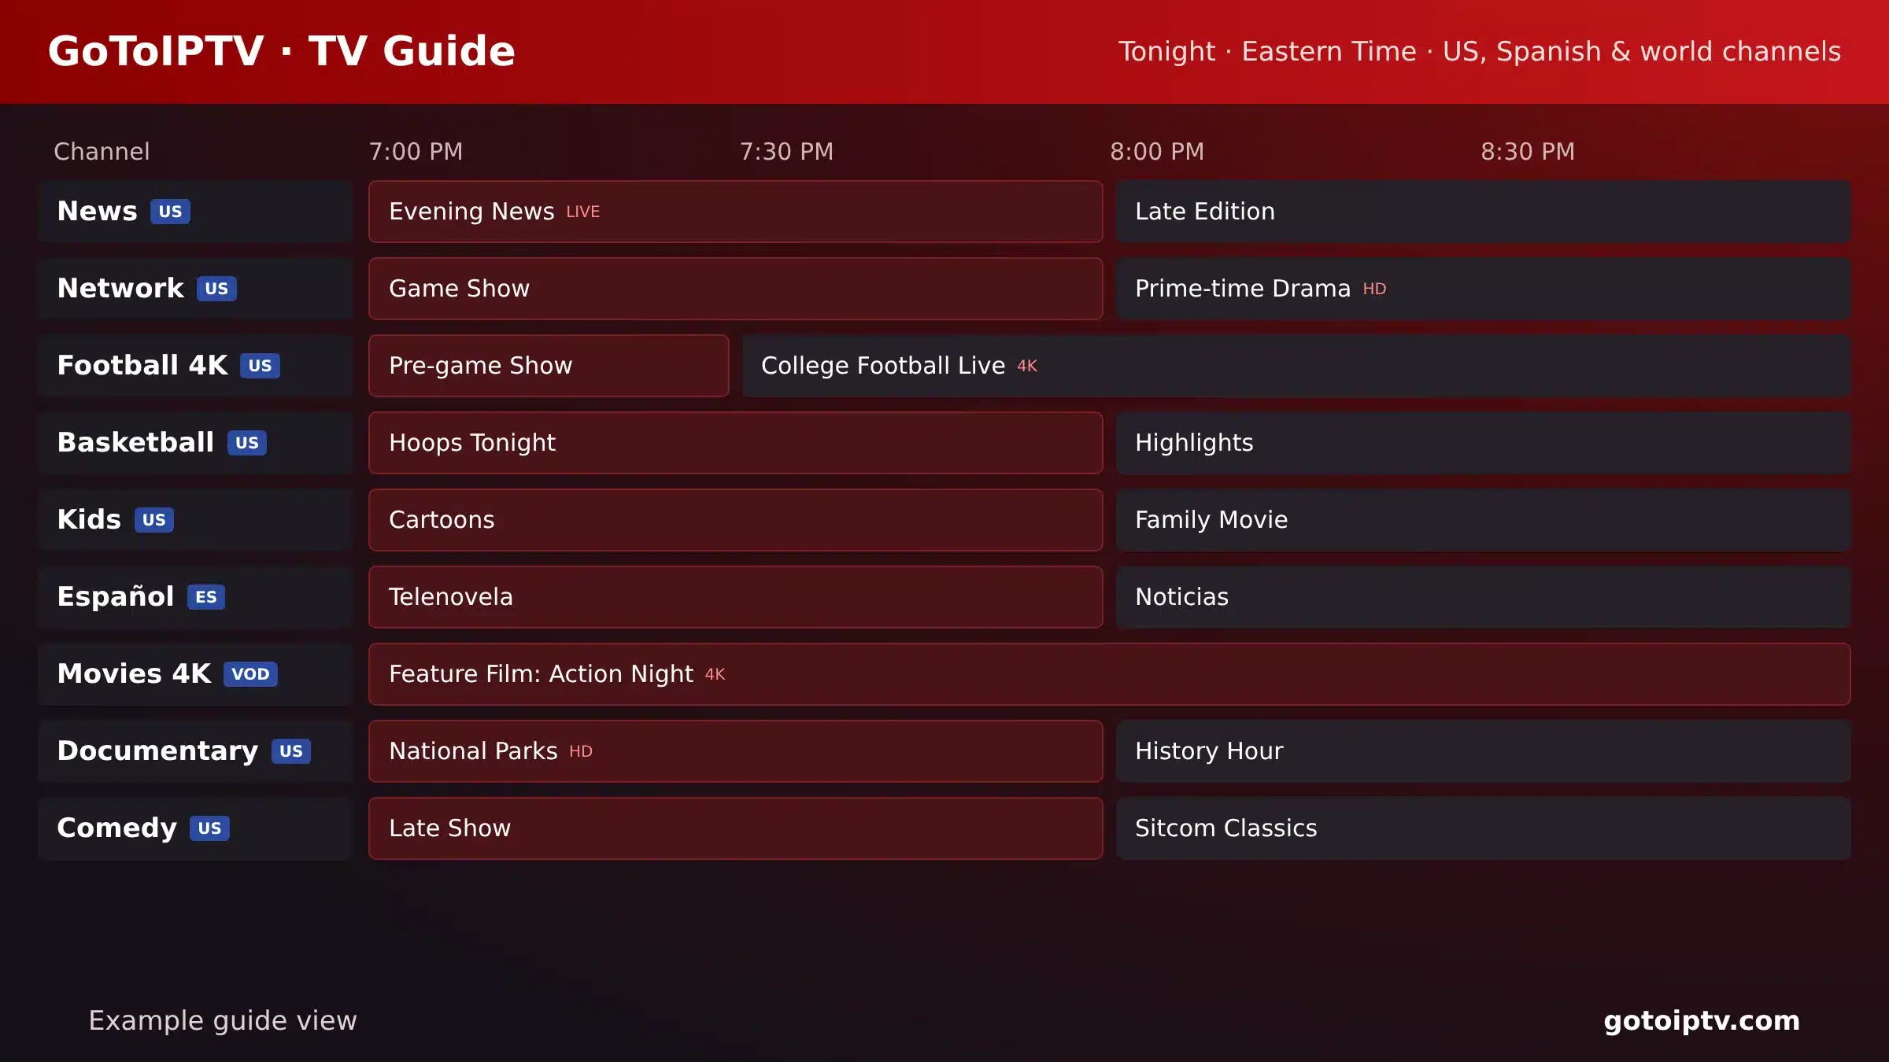Click the GoToIPTV TV Guide title
This screenshot has height=1062, width=1889.
tap(282, 51)
